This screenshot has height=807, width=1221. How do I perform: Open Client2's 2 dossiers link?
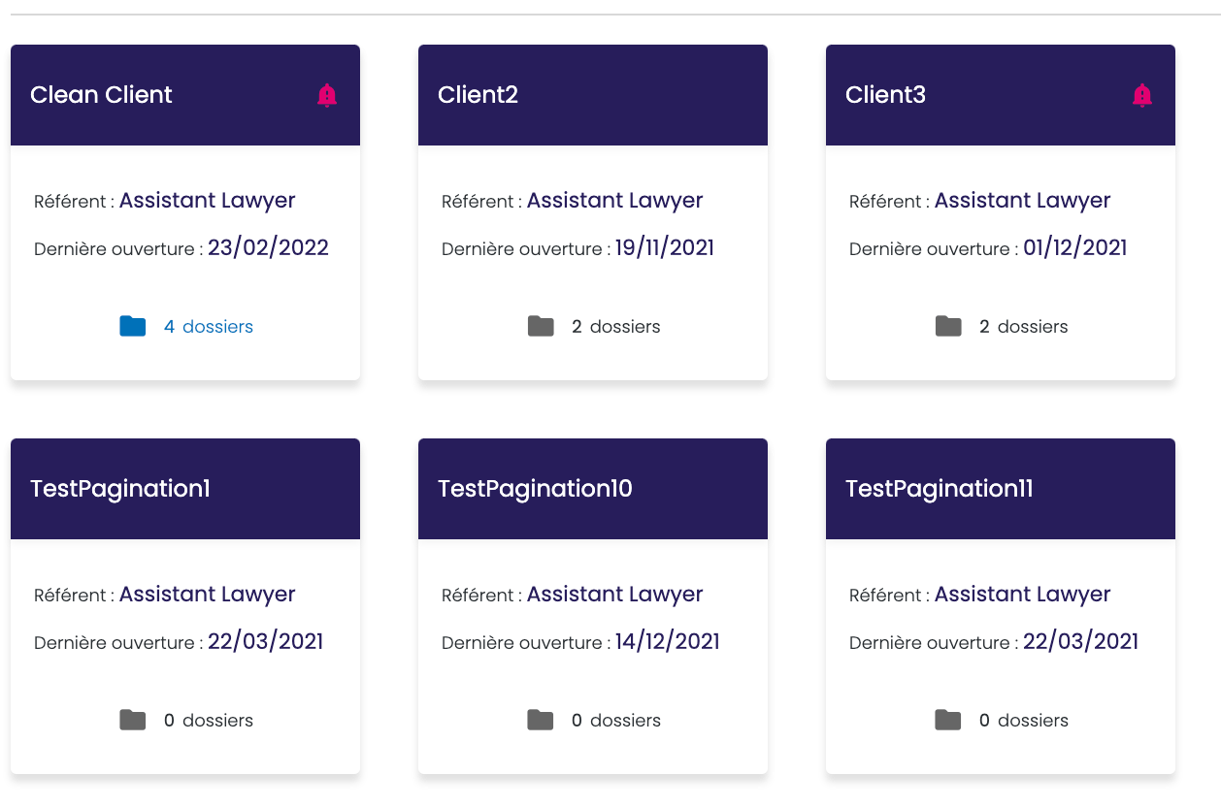click(616, 327)
